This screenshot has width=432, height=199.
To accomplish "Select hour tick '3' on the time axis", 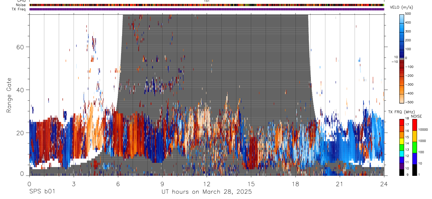I will point(74,184).
